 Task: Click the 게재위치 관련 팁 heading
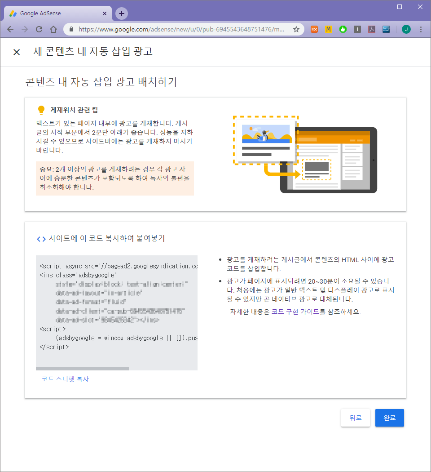[x=74, y=110]
